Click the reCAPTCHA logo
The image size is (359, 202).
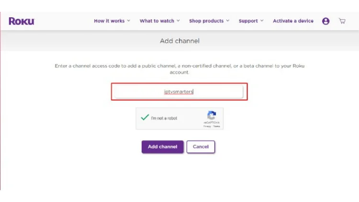(212, 115)
